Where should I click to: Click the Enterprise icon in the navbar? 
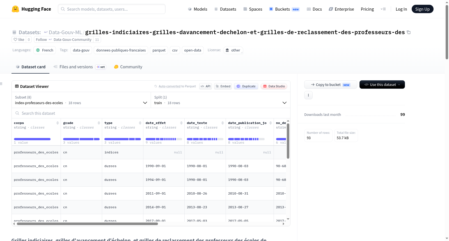coord(331,9)
